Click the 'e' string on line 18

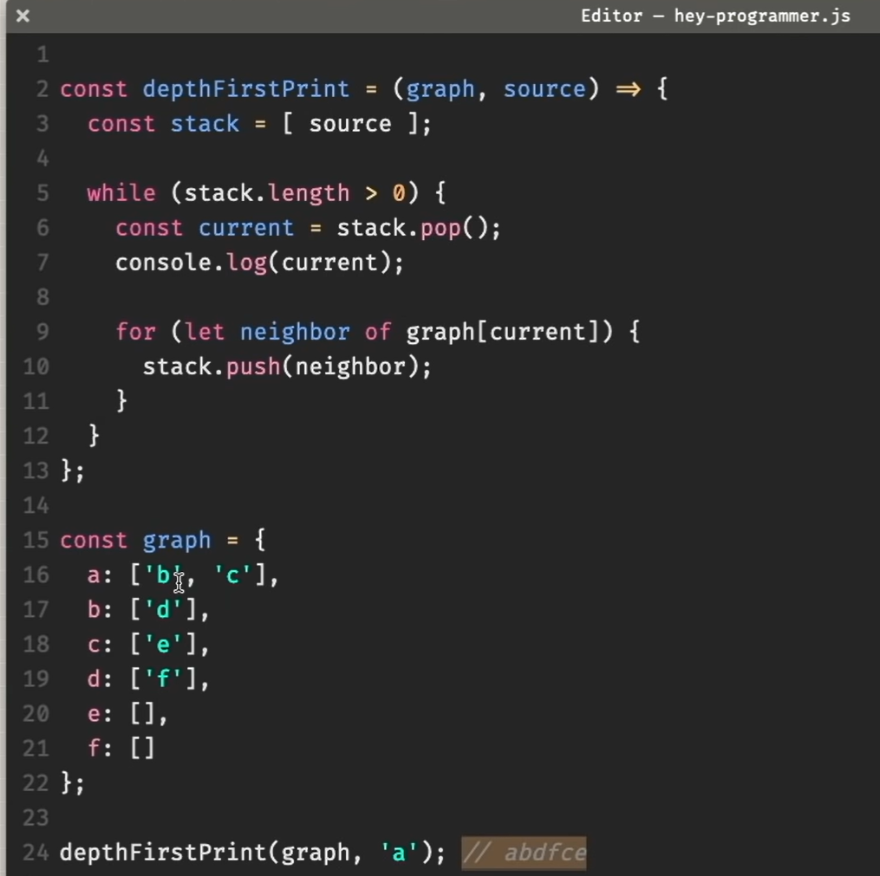pyautogui.click(x=163, y=645)
